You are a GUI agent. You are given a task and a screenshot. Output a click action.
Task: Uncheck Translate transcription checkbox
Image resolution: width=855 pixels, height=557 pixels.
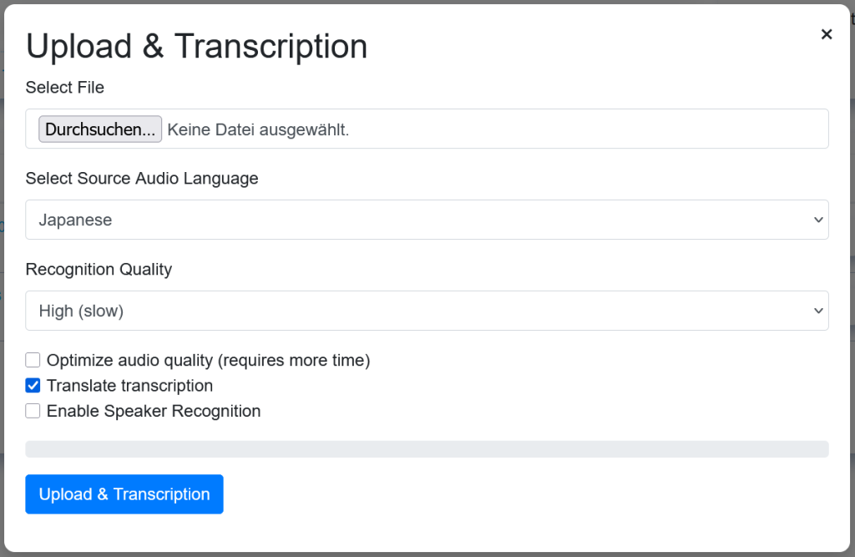[x=33, y=386]
